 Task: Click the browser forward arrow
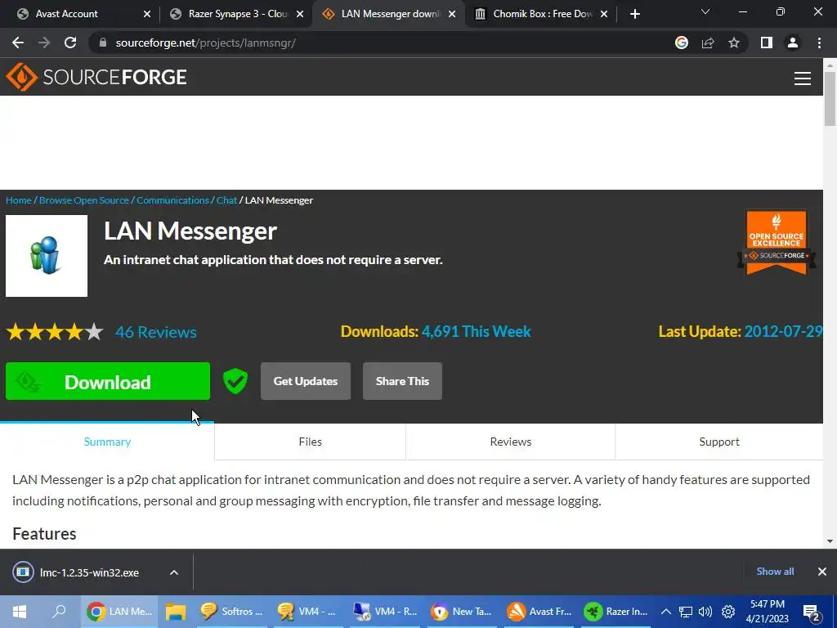point(44,43)
